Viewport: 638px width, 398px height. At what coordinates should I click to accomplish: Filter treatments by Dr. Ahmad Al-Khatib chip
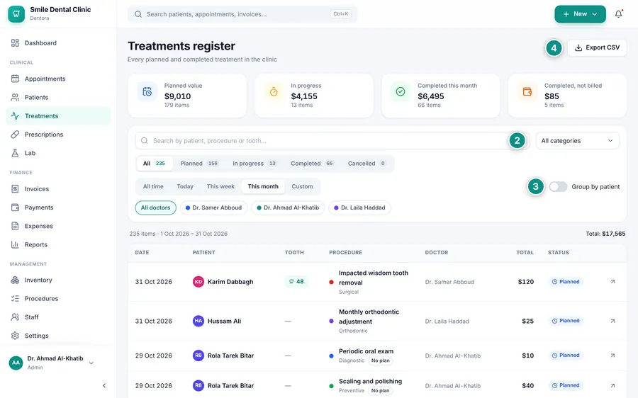coord(288,207)
